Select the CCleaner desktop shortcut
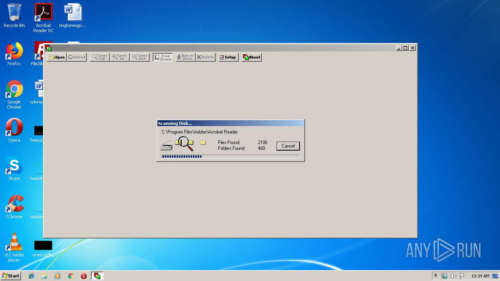The image size is (500, 281). click(14, 207)
